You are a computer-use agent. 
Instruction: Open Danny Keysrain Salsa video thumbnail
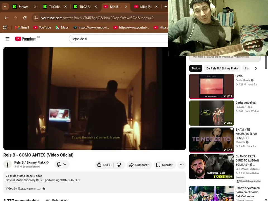pyautogui.click(x=211, y=193)
